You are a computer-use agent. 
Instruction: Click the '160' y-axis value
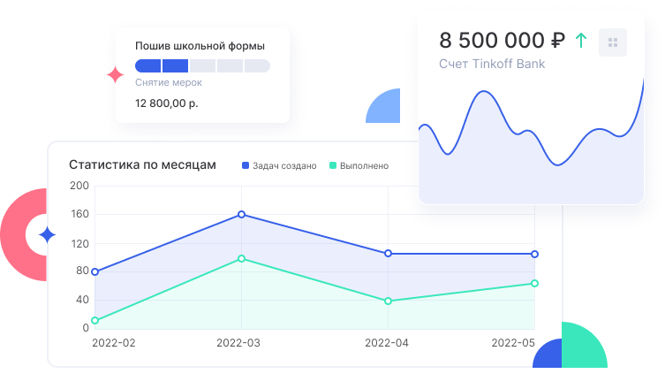(x=79, y=214)
